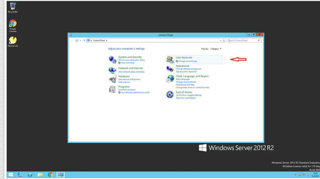Expand the address bar history dropdown
Viewport: 320px width, 179px height.
[220, 41]
